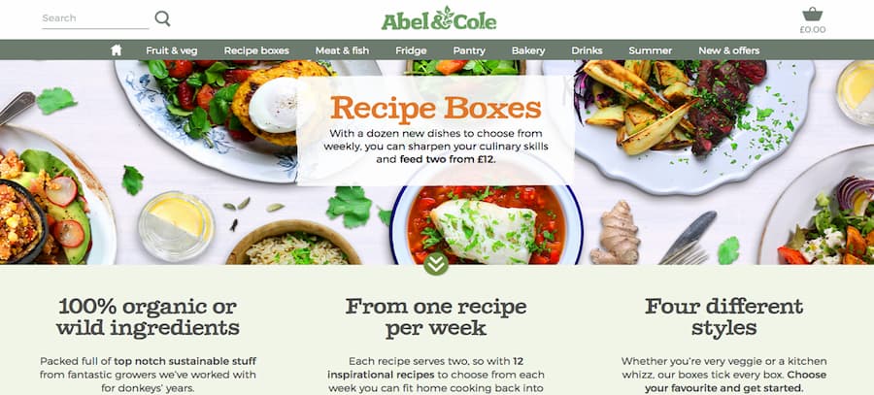This screenshot has height=395, width=874.
Task: Select the Summer menu item
Action: coord(650,50)
